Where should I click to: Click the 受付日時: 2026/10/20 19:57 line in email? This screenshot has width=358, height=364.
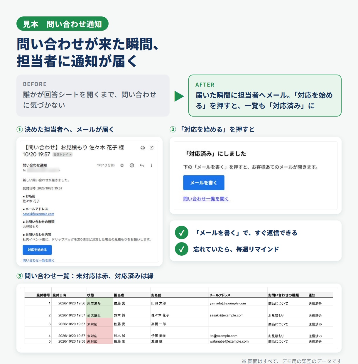[x=43, y=188]
